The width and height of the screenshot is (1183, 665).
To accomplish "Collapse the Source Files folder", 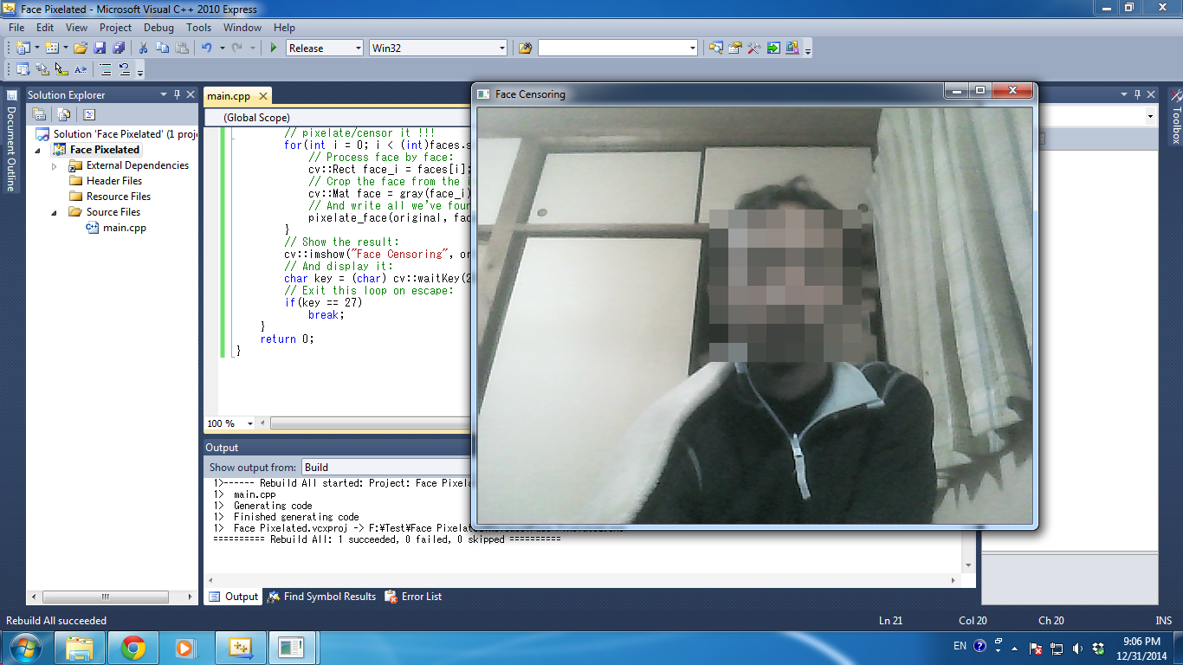I will (x=55, y=212).
